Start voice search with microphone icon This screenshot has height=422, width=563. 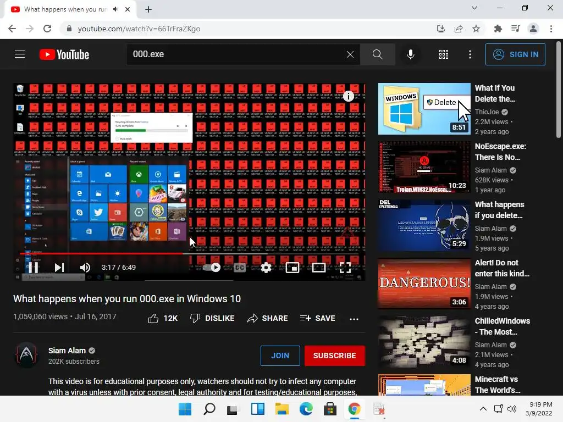410,54
